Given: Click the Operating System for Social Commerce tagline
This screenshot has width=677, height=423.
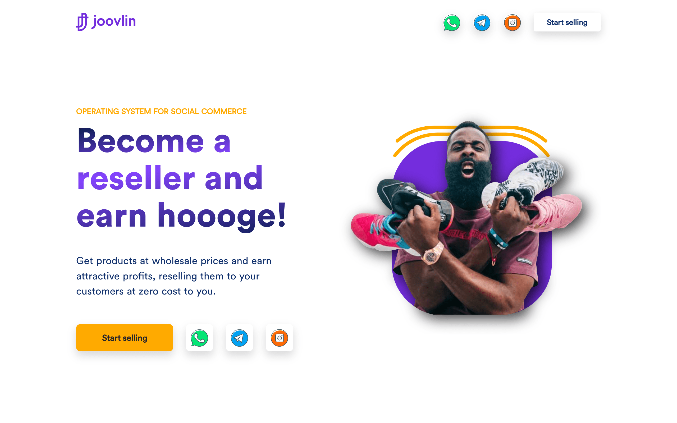Looking at the screenshot, I should coord(161,111).
